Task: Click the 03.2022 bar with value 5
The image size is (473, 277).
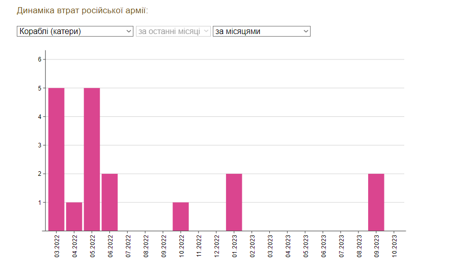Action: 57,160
